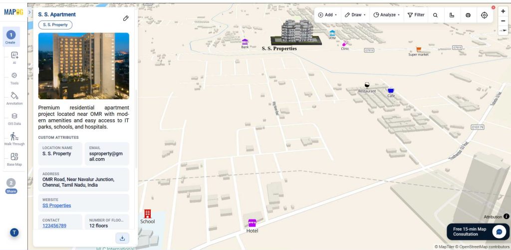Click the School marker on map
The height and width of the screenshot is (250, 511).
(148, 214)
